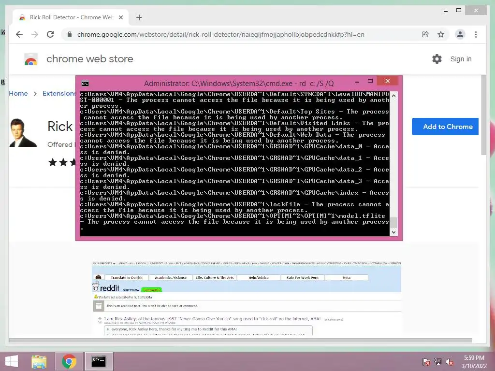Viewport: 495px width, 371px height.
Task: Reload the Chrome Web Store page
Action: [50, 34]
